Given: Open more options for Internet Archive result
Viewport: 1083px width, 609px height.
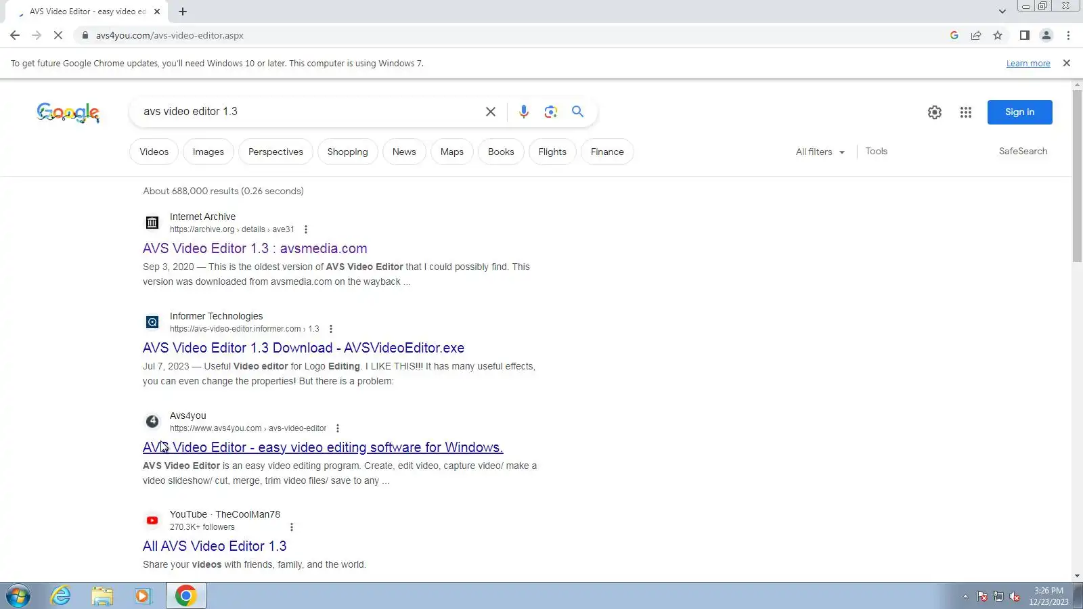Looking at the screenshot, I should pos(306,229).
